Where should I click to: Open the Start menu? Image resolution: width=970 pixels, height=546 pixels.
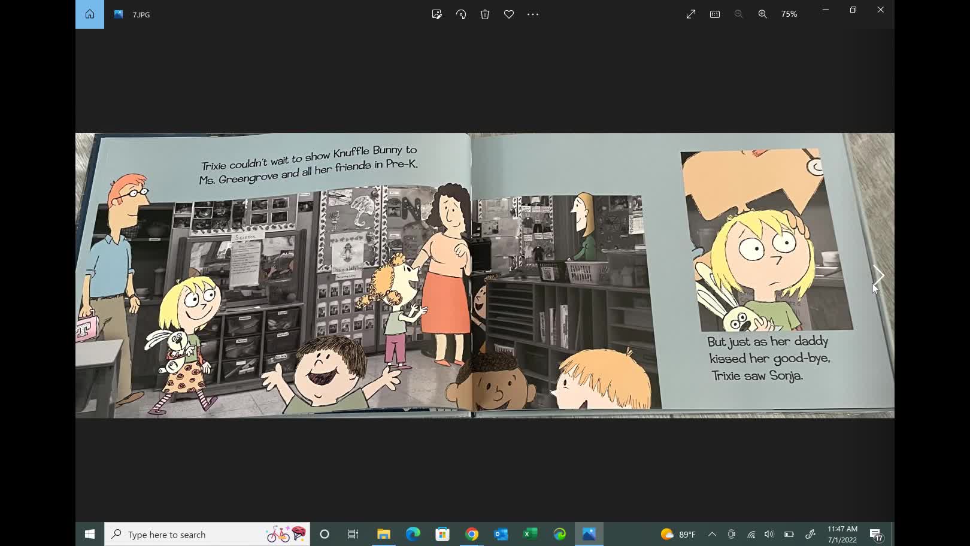(x=90, y=533)
